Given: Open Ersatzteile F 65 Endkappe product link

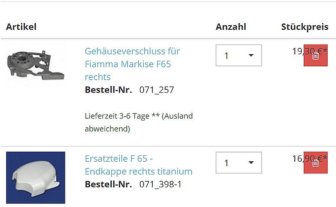Looking at the screenshot, I should 138,165.
